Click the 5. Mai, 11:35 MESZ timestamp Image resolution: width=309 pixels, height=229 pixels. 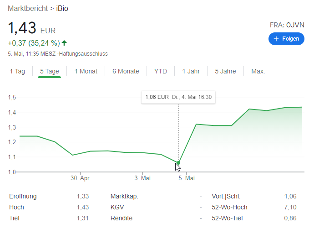click(32, 54)
